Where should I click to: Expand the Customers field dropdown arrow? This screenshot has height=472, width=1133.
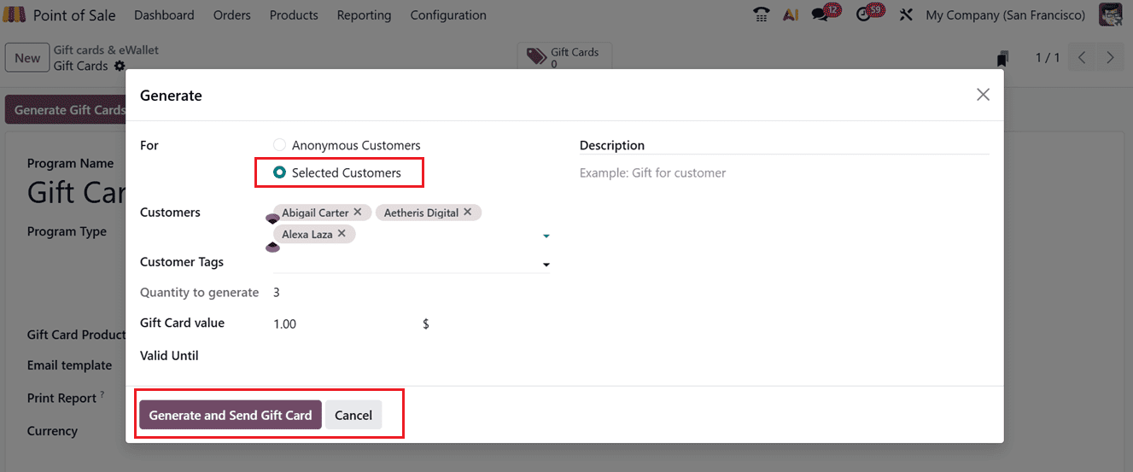coord(546,236)
